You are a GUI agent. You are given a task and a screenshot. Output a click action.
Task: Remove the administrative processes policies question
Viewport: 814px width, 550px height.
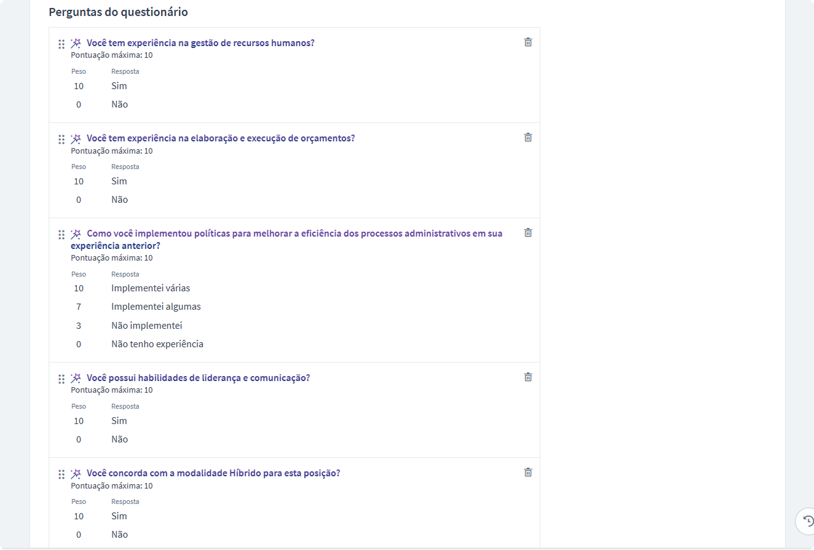(x=528, y=233)
